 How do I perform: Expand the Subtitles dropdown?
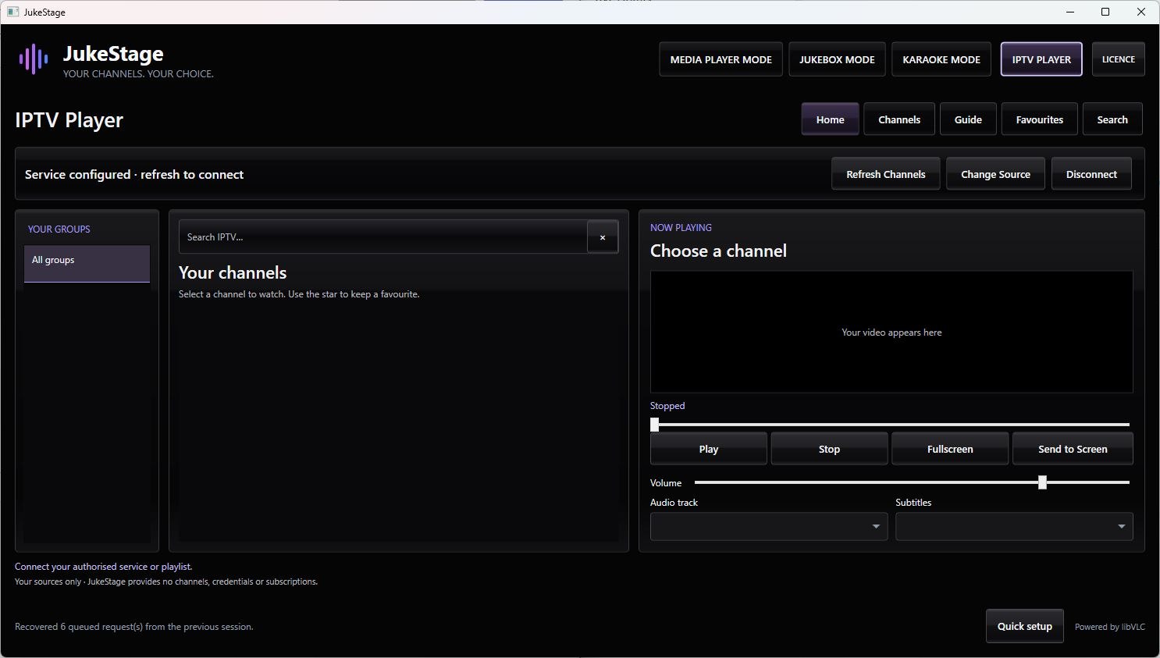pos(1014,527)
